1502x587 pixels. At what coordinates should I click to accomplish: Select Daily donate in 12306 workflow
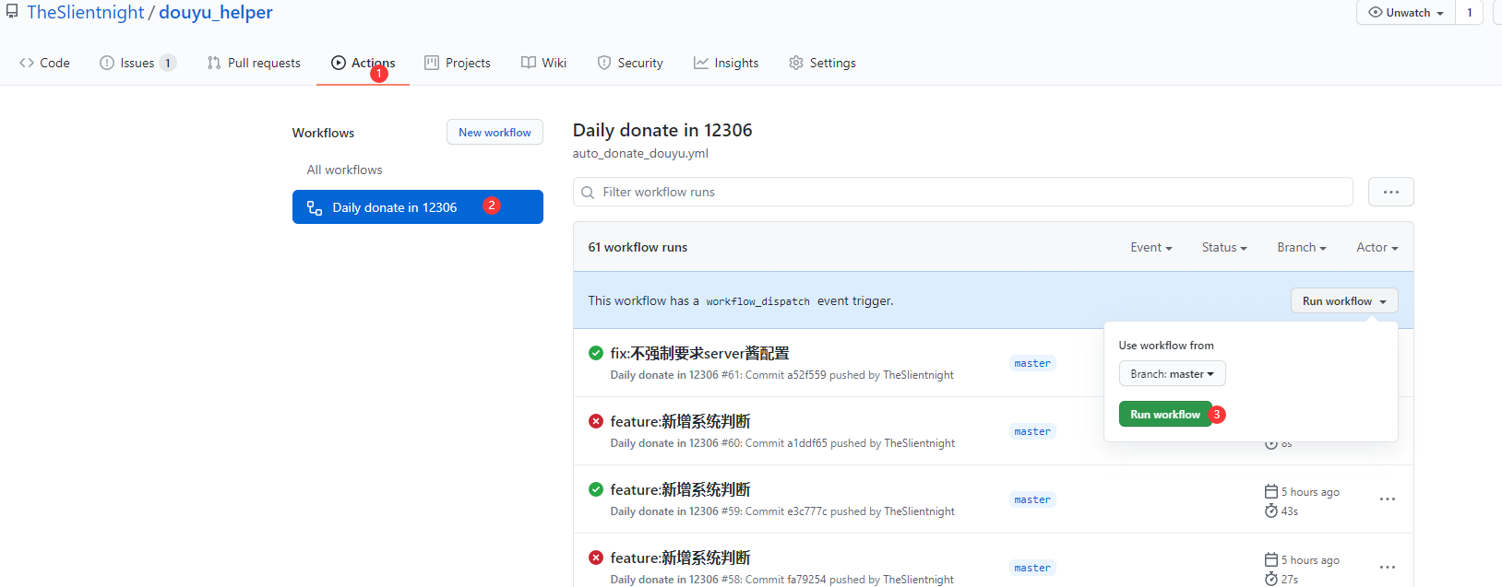click(x=418, y=207)
